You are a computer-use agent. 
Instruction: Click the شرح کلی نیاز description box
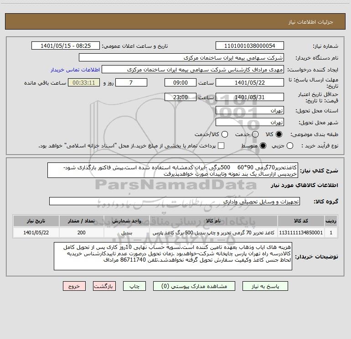[x=173, y=171]
